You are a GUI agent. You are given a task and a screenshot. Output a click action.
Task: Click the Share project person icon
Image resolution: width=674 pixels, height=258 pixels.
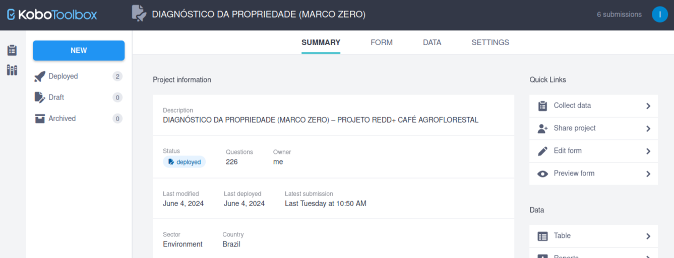pos(542,128)
